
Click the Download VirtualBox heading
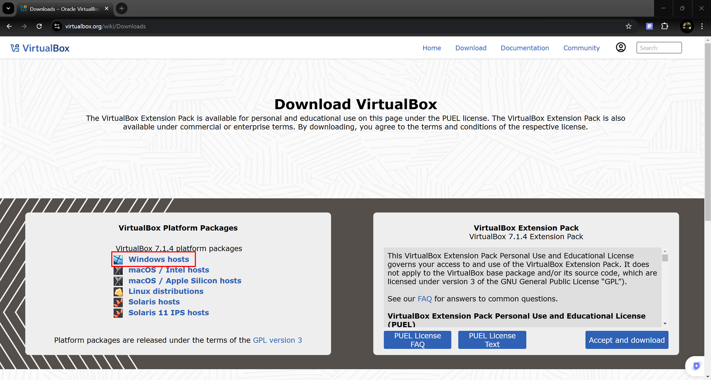[x=355, y=104]
